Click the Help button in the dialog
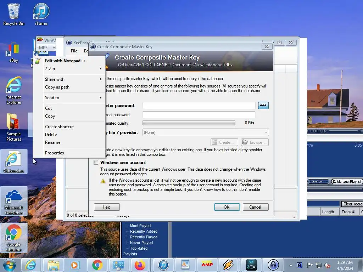The height and width of the screenshot is (272, 363). [107, 207]
